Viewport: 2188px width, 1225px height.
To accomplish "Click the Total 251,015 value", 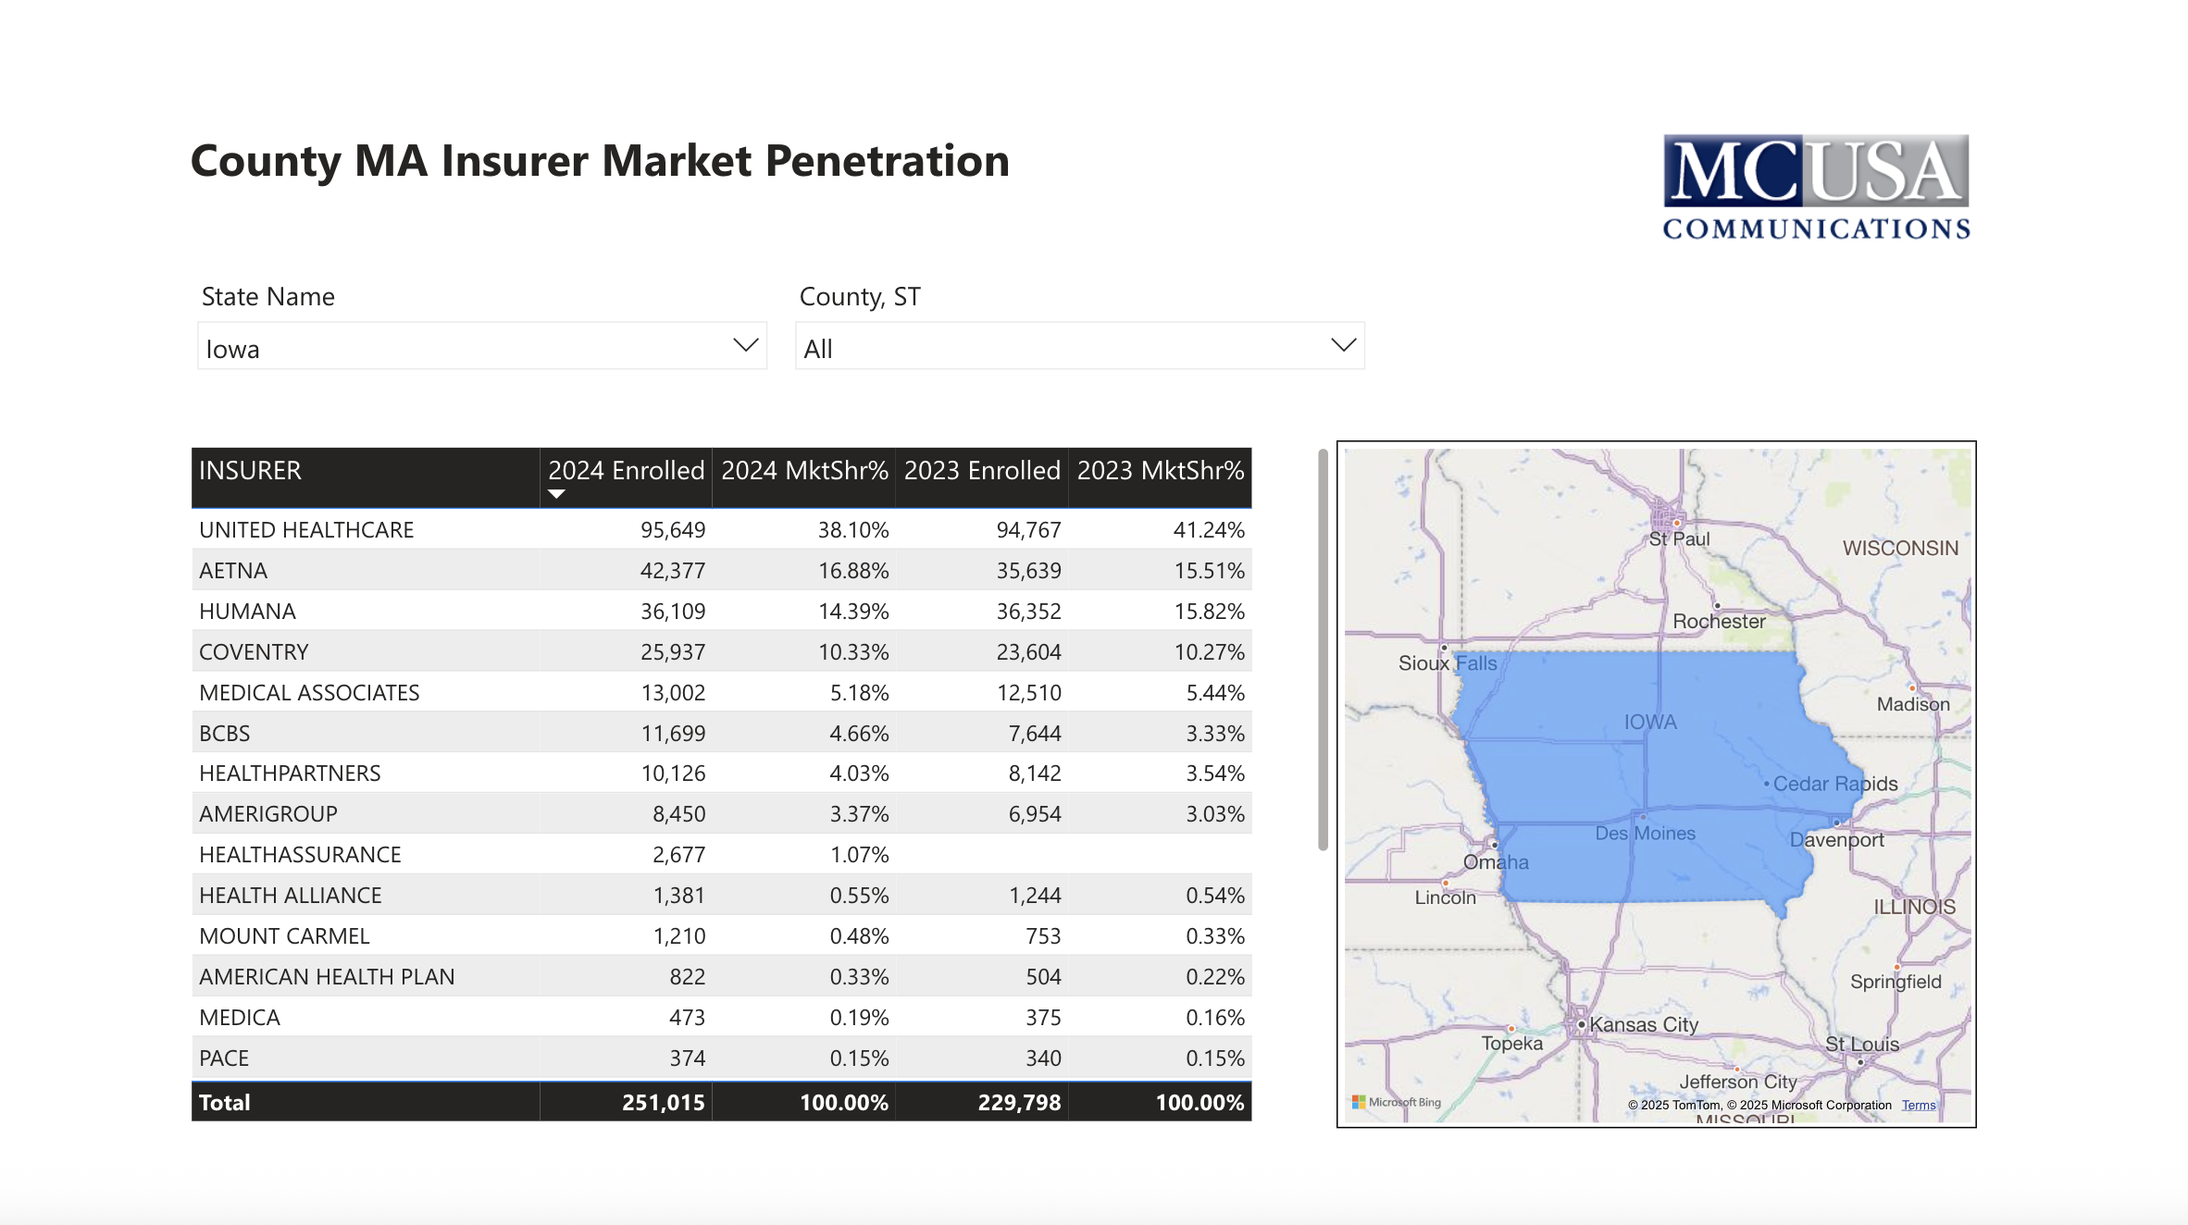I will click(x=664, y=1102).
